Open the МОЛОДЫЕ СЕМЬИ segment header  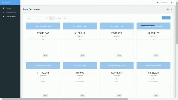coord(80,26)
